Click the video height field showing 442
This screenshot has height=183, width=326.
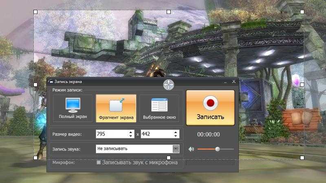(x=157, y=134)
